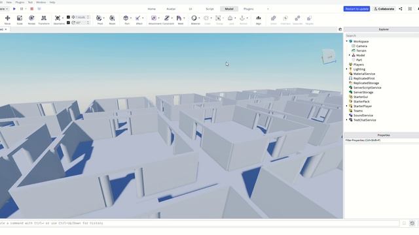
Task: Expand the StarterPlayer node in Explorer
Action: click(347, 106)
